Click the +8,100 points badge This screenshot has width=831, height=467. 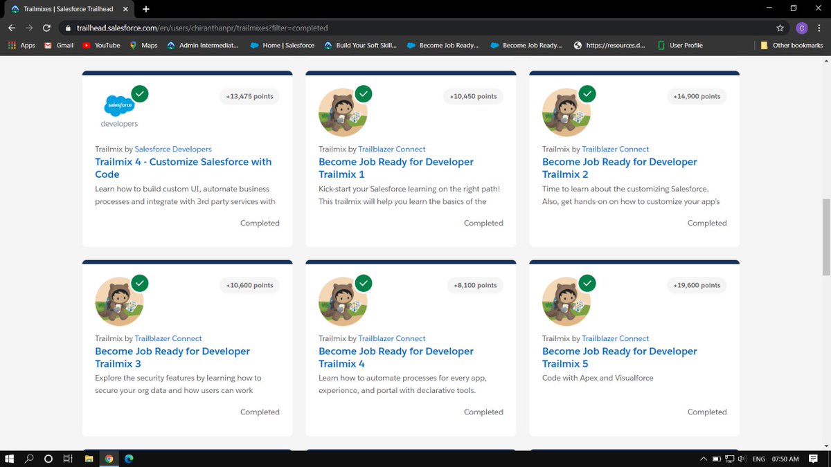click(x=475, y=285)
